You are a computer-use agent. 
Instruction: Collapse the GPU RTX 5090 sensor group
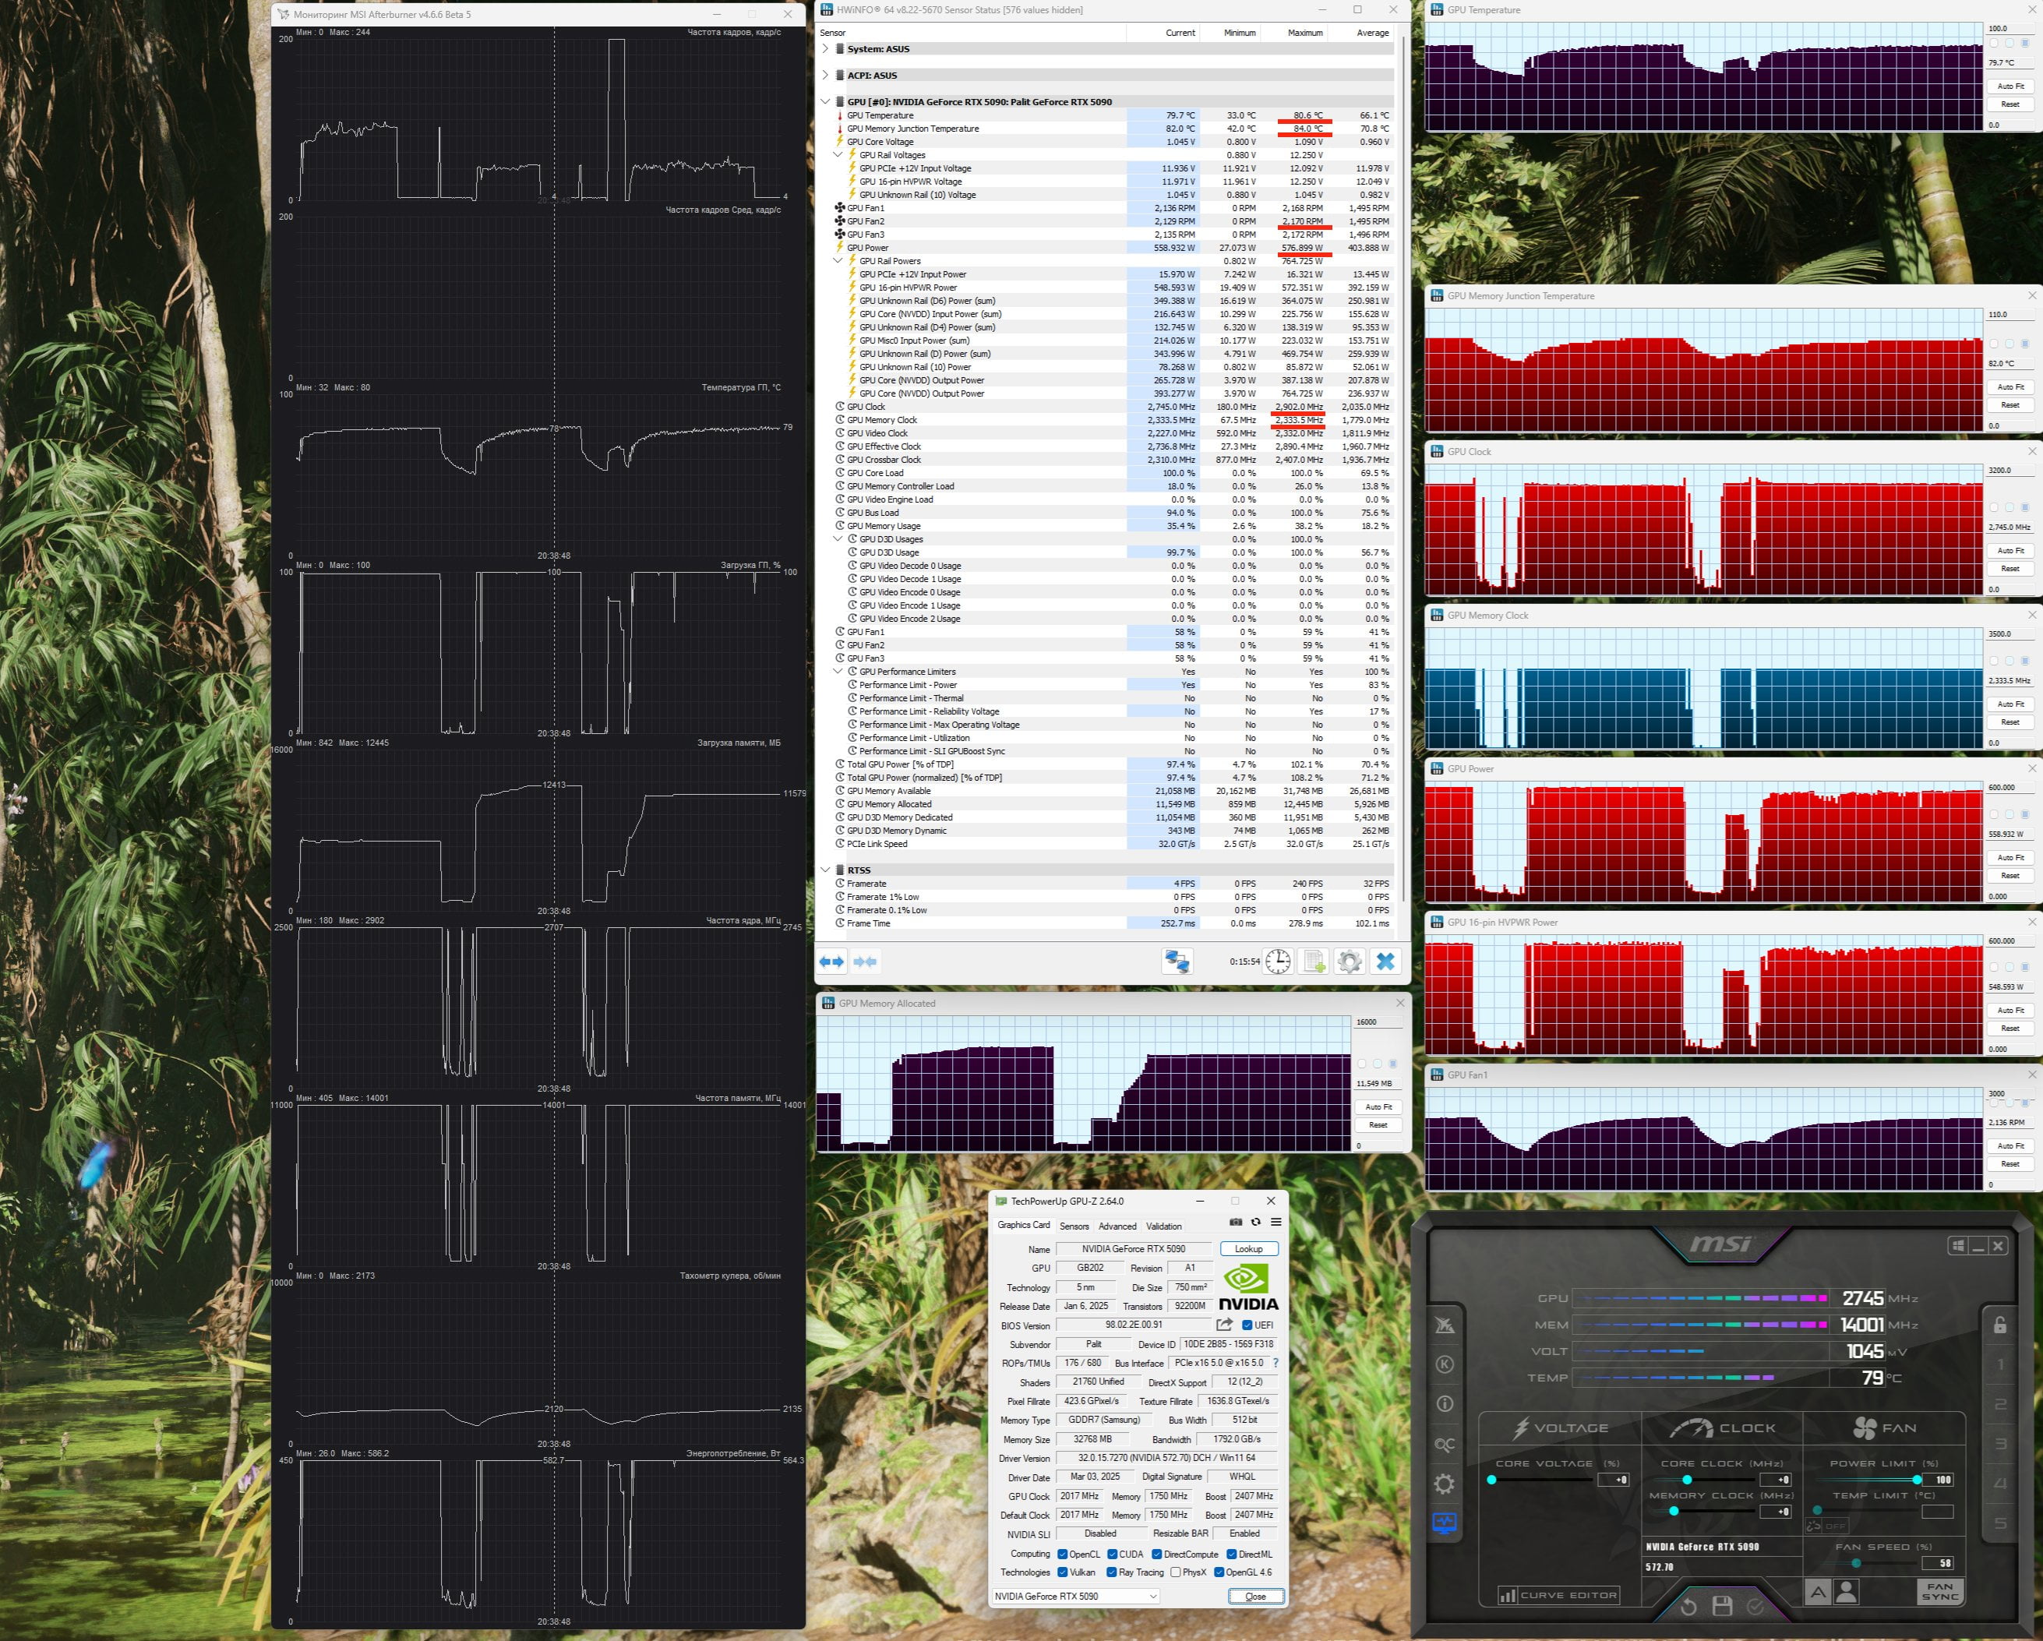click(x=825, y=101)
